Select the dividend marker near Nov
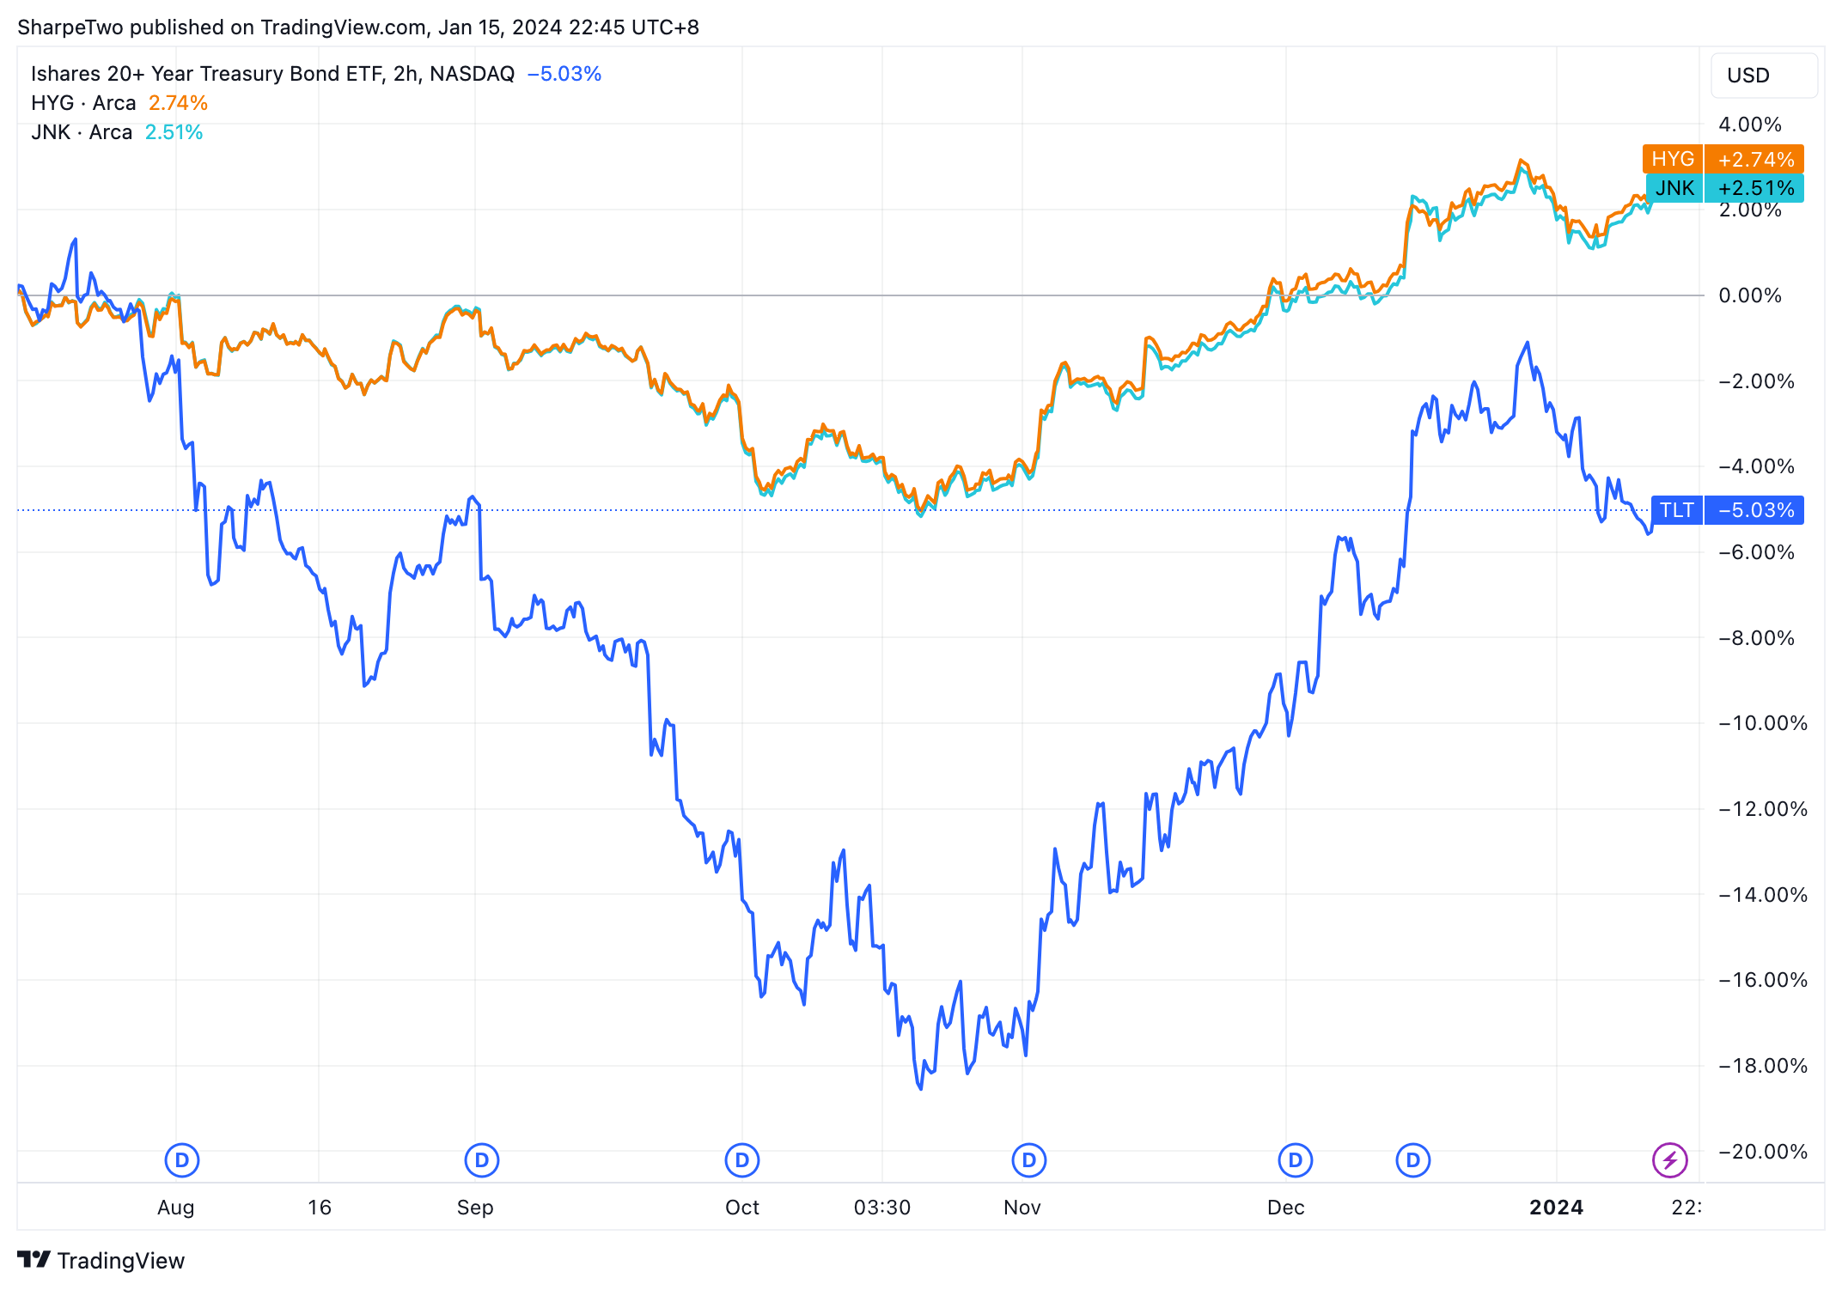This screenshot has width=1842, height=1290. coord(1028,1160)
